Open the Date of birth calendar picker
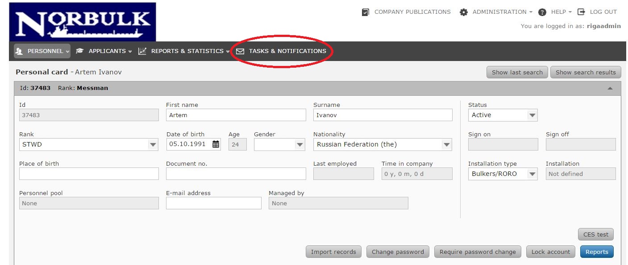Image resolution: width=628 pixels, height=265 pixels. (x=216, y=144)
